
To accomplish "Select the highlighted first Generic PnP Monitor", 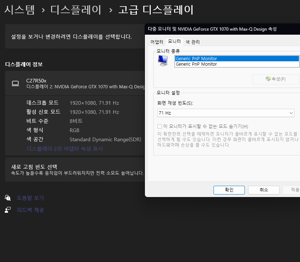I will (x=236, y=58).
